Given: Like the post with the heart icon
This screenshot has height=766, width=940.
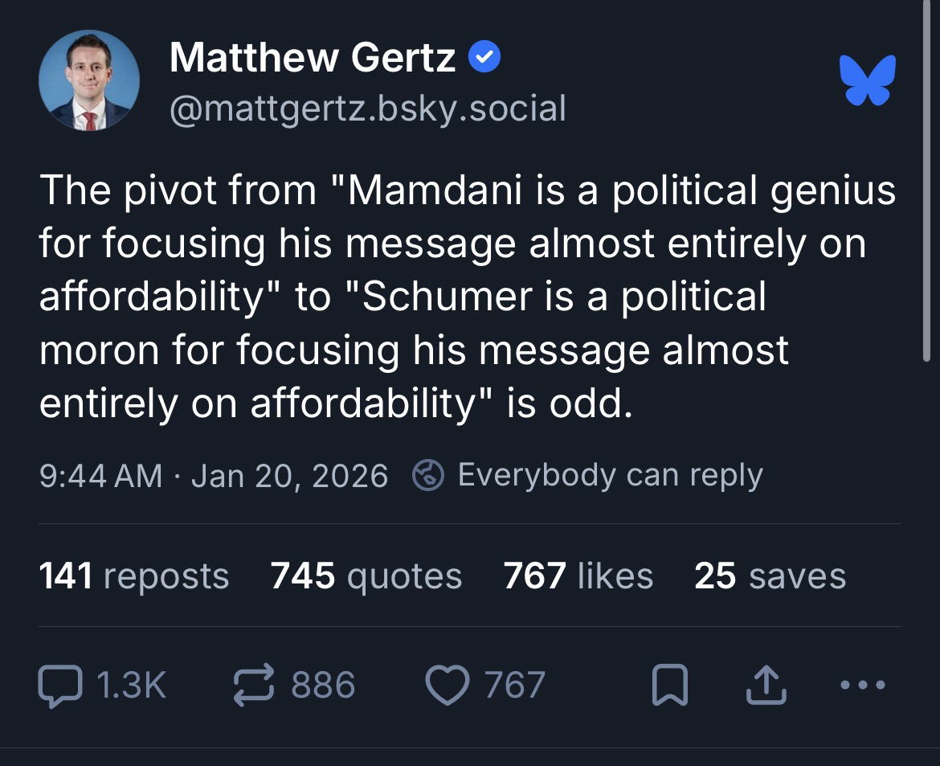Looking at the screenshot, I should point(447,686).
